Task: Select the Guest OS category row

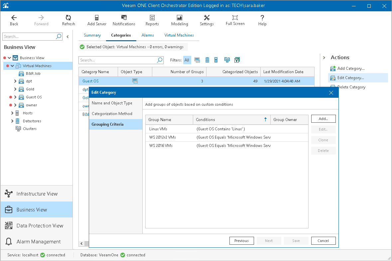Action: click(196, 81)
